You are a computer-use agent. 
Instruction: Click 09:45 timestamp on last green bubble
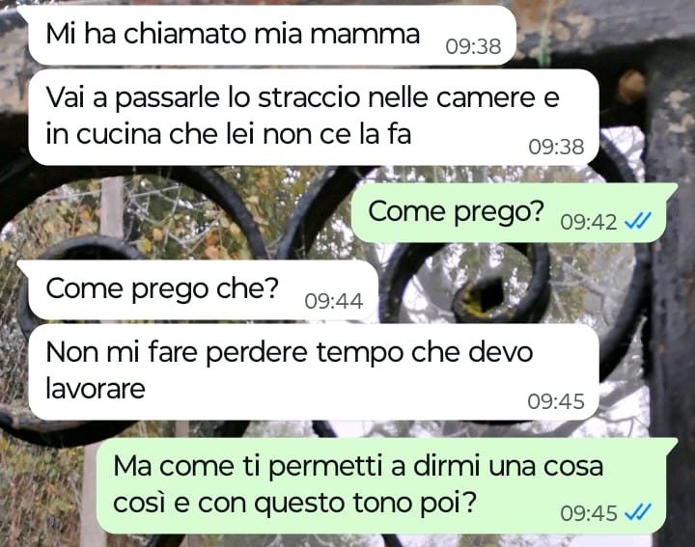point(588,513)
